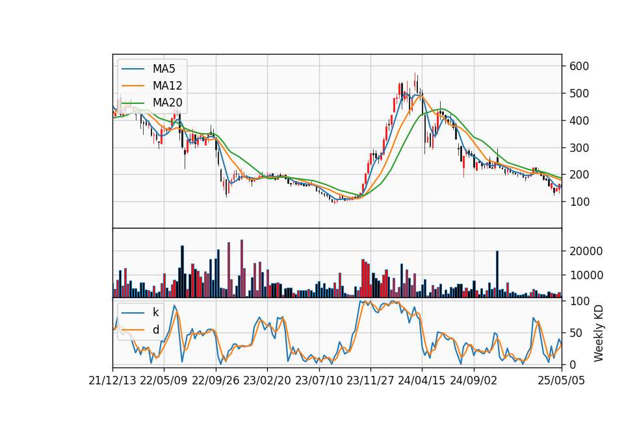624x448 pixels.
Task: Click the KD axis label 50
Action: [576, 333]
